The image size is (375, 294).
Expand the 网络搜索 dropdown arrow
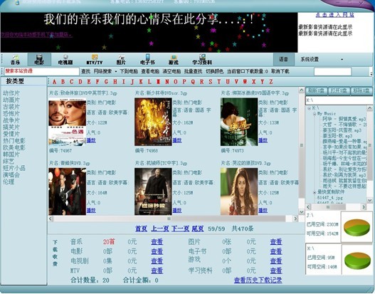(x=116, y=71)
